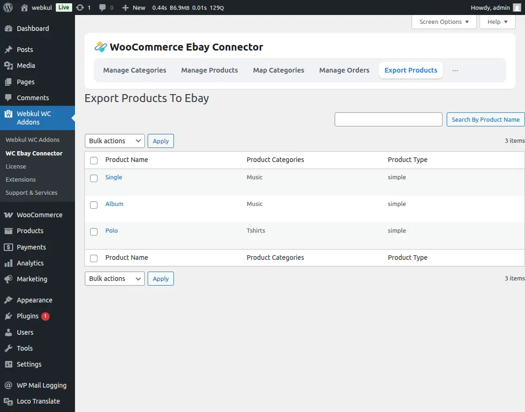Open the updates icon in admin bar
The image size is (525, 412).
tap(80, 7)
